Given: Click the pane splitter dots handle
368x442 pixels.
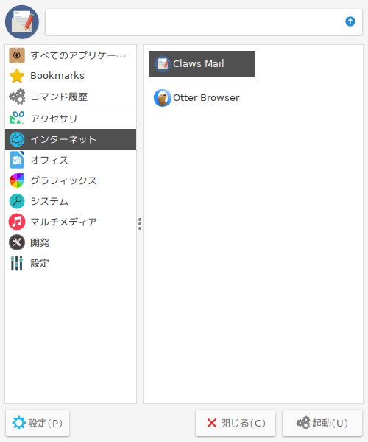Looking at the screenshot, I should click(140, 224).
